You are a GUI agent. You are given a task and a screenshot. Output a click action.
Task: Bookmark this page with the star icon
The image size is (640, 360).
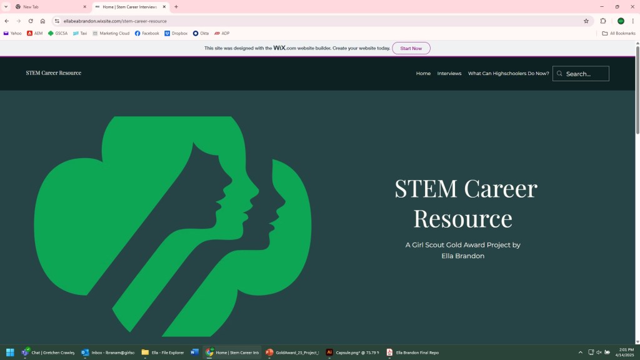586,21
